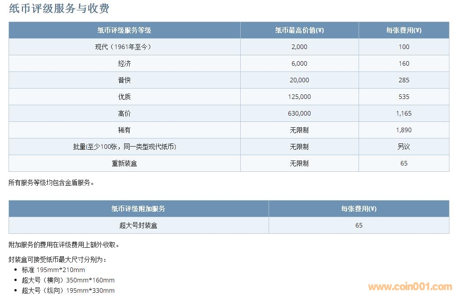
Task: Click the 稀有 service level cell
Action: [x=124, y=130]
